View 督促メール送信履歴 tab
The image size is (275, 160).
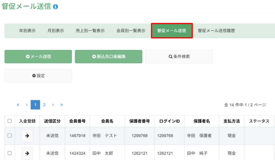(216, 31)
